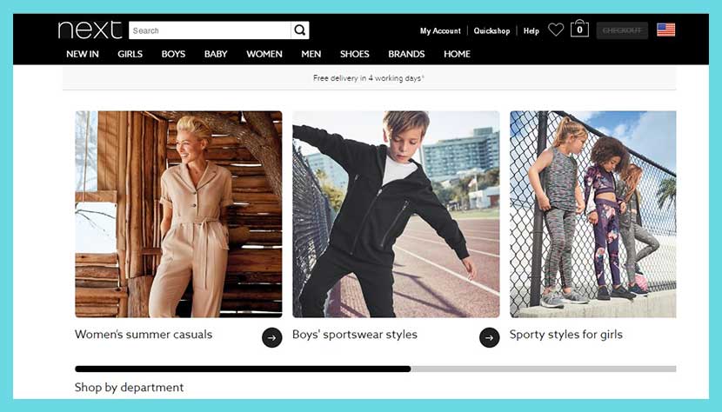Open the WOMEN menu
Image resolution: width=722 pixels, height=412 pixels.
264,54
